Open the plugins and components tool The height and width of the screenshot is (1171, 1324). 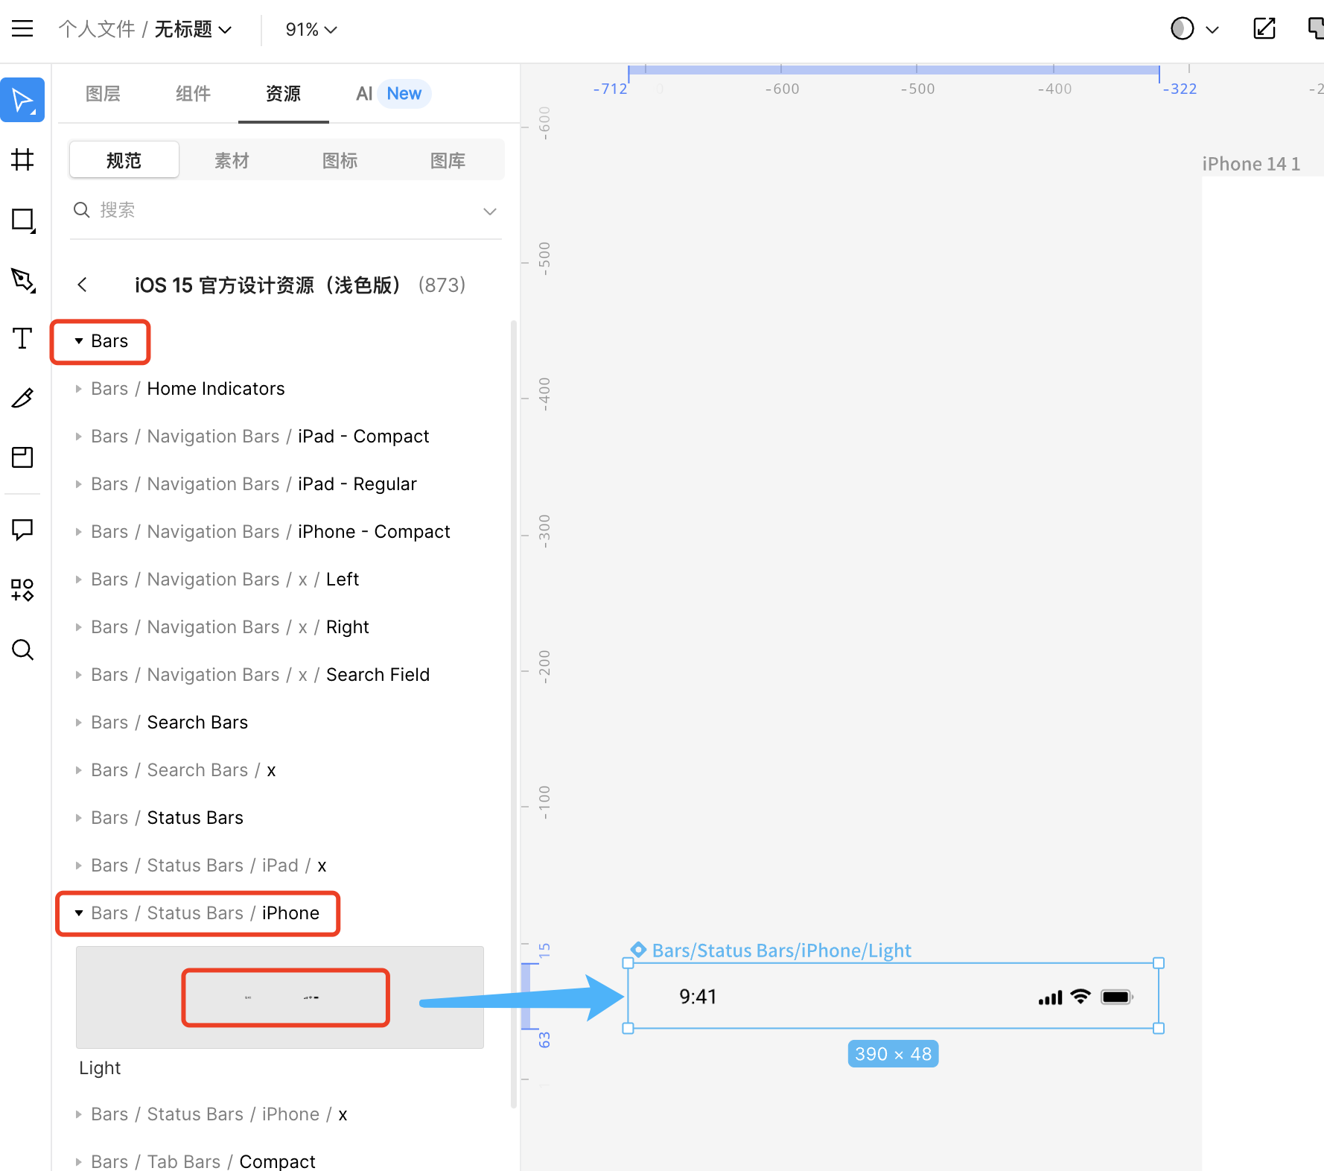tap(22, 590)
